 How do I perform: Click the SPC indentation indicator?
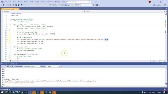coord(160,61)
